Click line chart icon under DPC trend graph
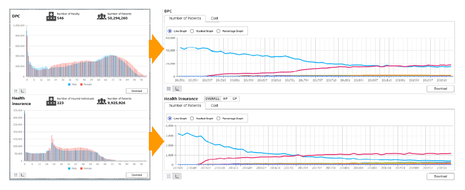Screen dimensions: 465x190 tap(177, 88)
